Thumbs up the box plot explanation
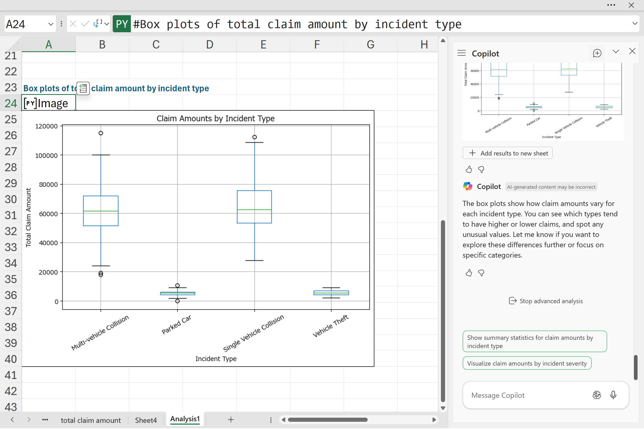The image size is (644, 429). (x=469, y=273)
